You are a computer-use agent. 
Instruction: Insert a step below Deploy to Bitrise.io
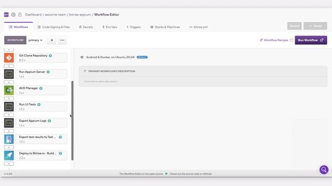[9, 164]
